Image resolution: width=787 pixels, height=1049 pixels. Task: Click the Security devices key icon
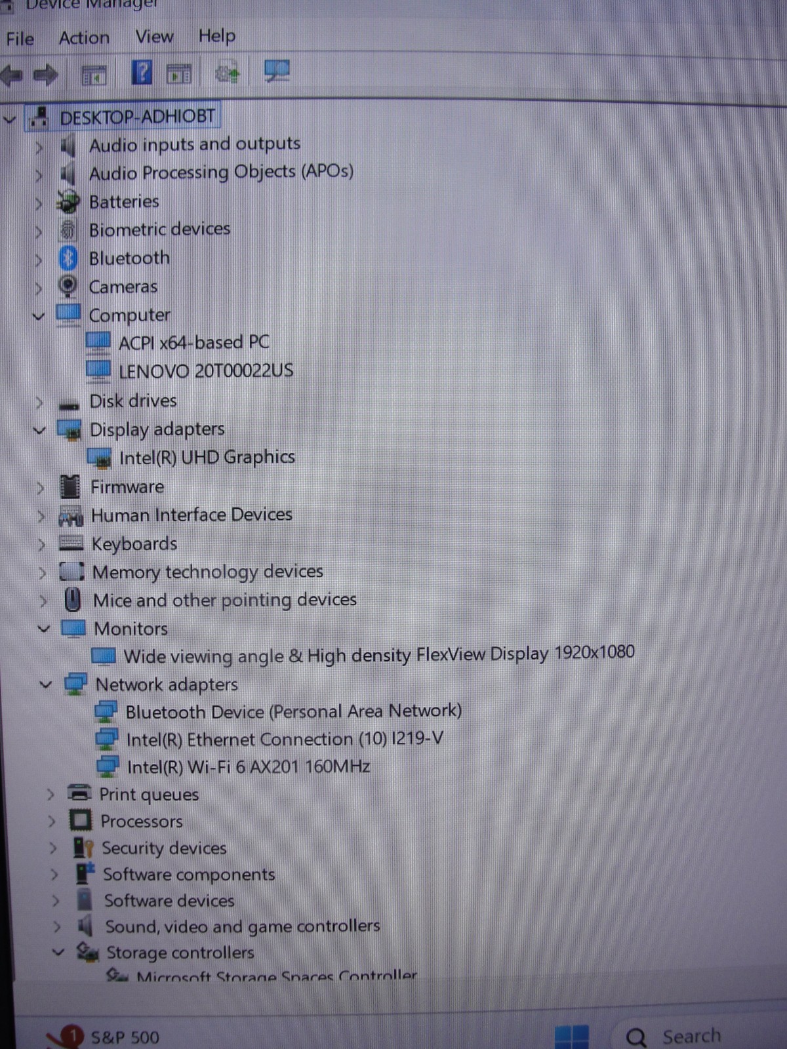[x=83, y=848]
